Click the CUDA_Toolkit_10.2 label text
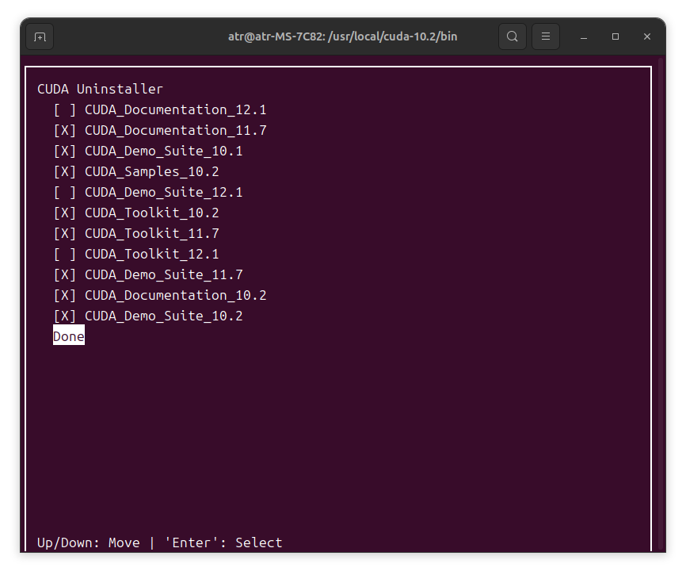The width and height of the screenshot is (686, 575). tap(152, 213)
